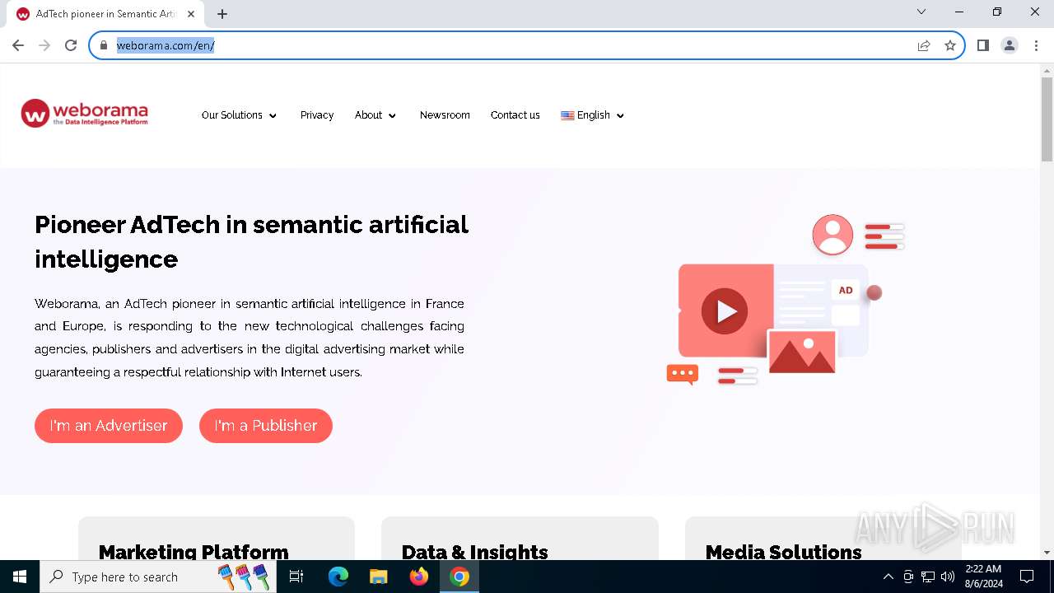Click the I'm an Advertiser button

click(109, 426)
